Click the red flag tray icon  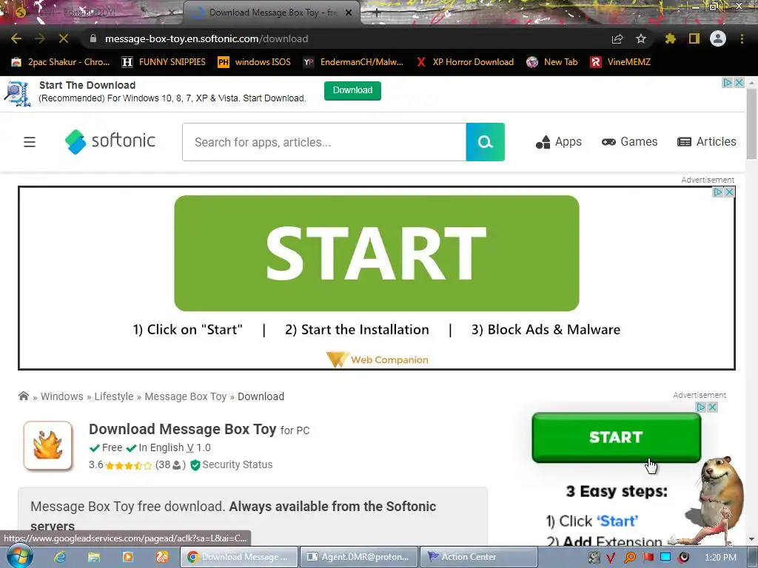(648, 558)
